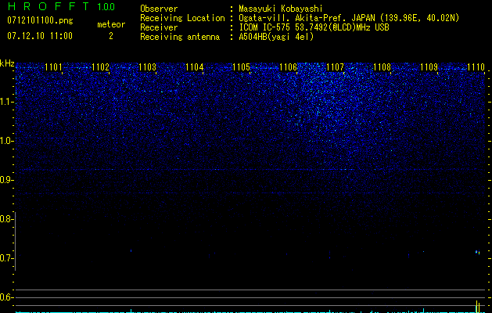This screenshot has height=313, width=492.
Task: Click the Receiving antenna label
Action: (180, 37)
